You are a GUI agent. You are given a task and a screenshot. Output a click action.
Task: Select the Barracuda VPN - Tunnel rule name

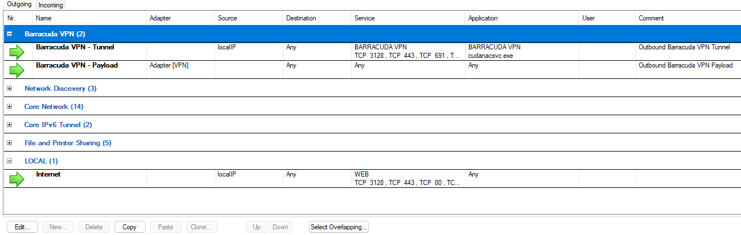click(x=75, y=47)
